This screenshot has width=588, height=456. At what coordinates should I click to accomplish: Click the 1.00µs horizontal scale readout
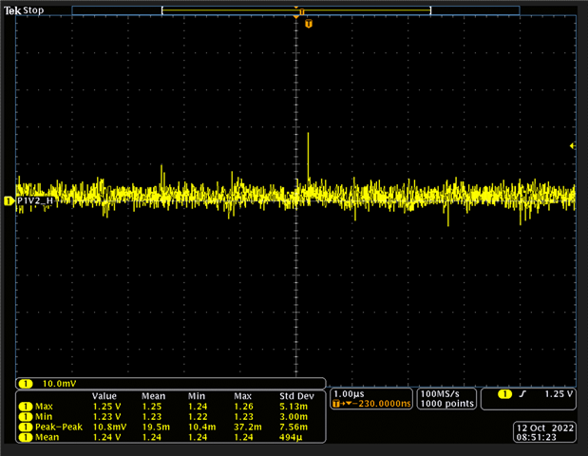point(349,393)
